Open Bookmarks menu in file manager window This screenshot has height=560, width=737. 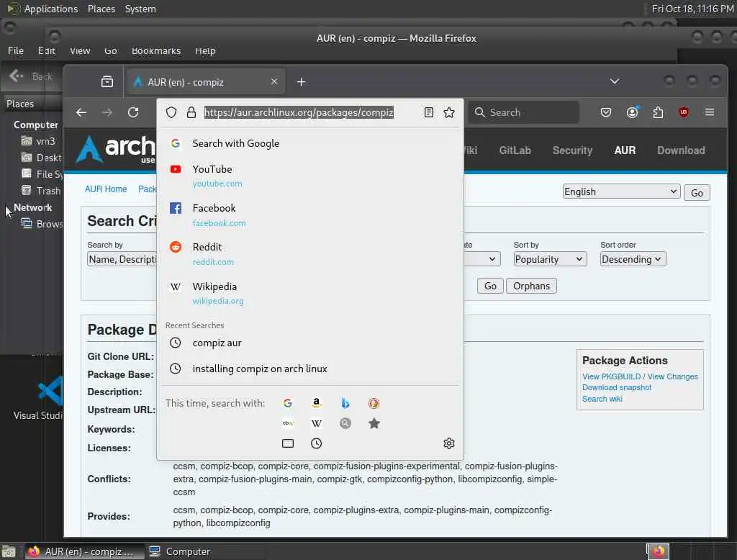156,50
